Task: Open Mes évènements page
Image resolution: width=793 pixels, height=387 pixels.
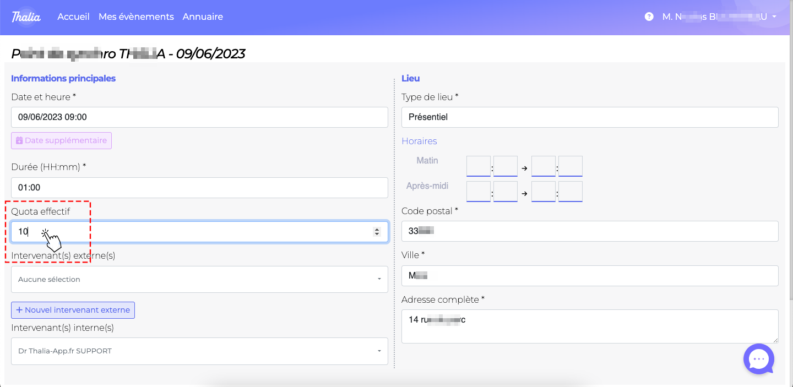Action: (136, 17)
